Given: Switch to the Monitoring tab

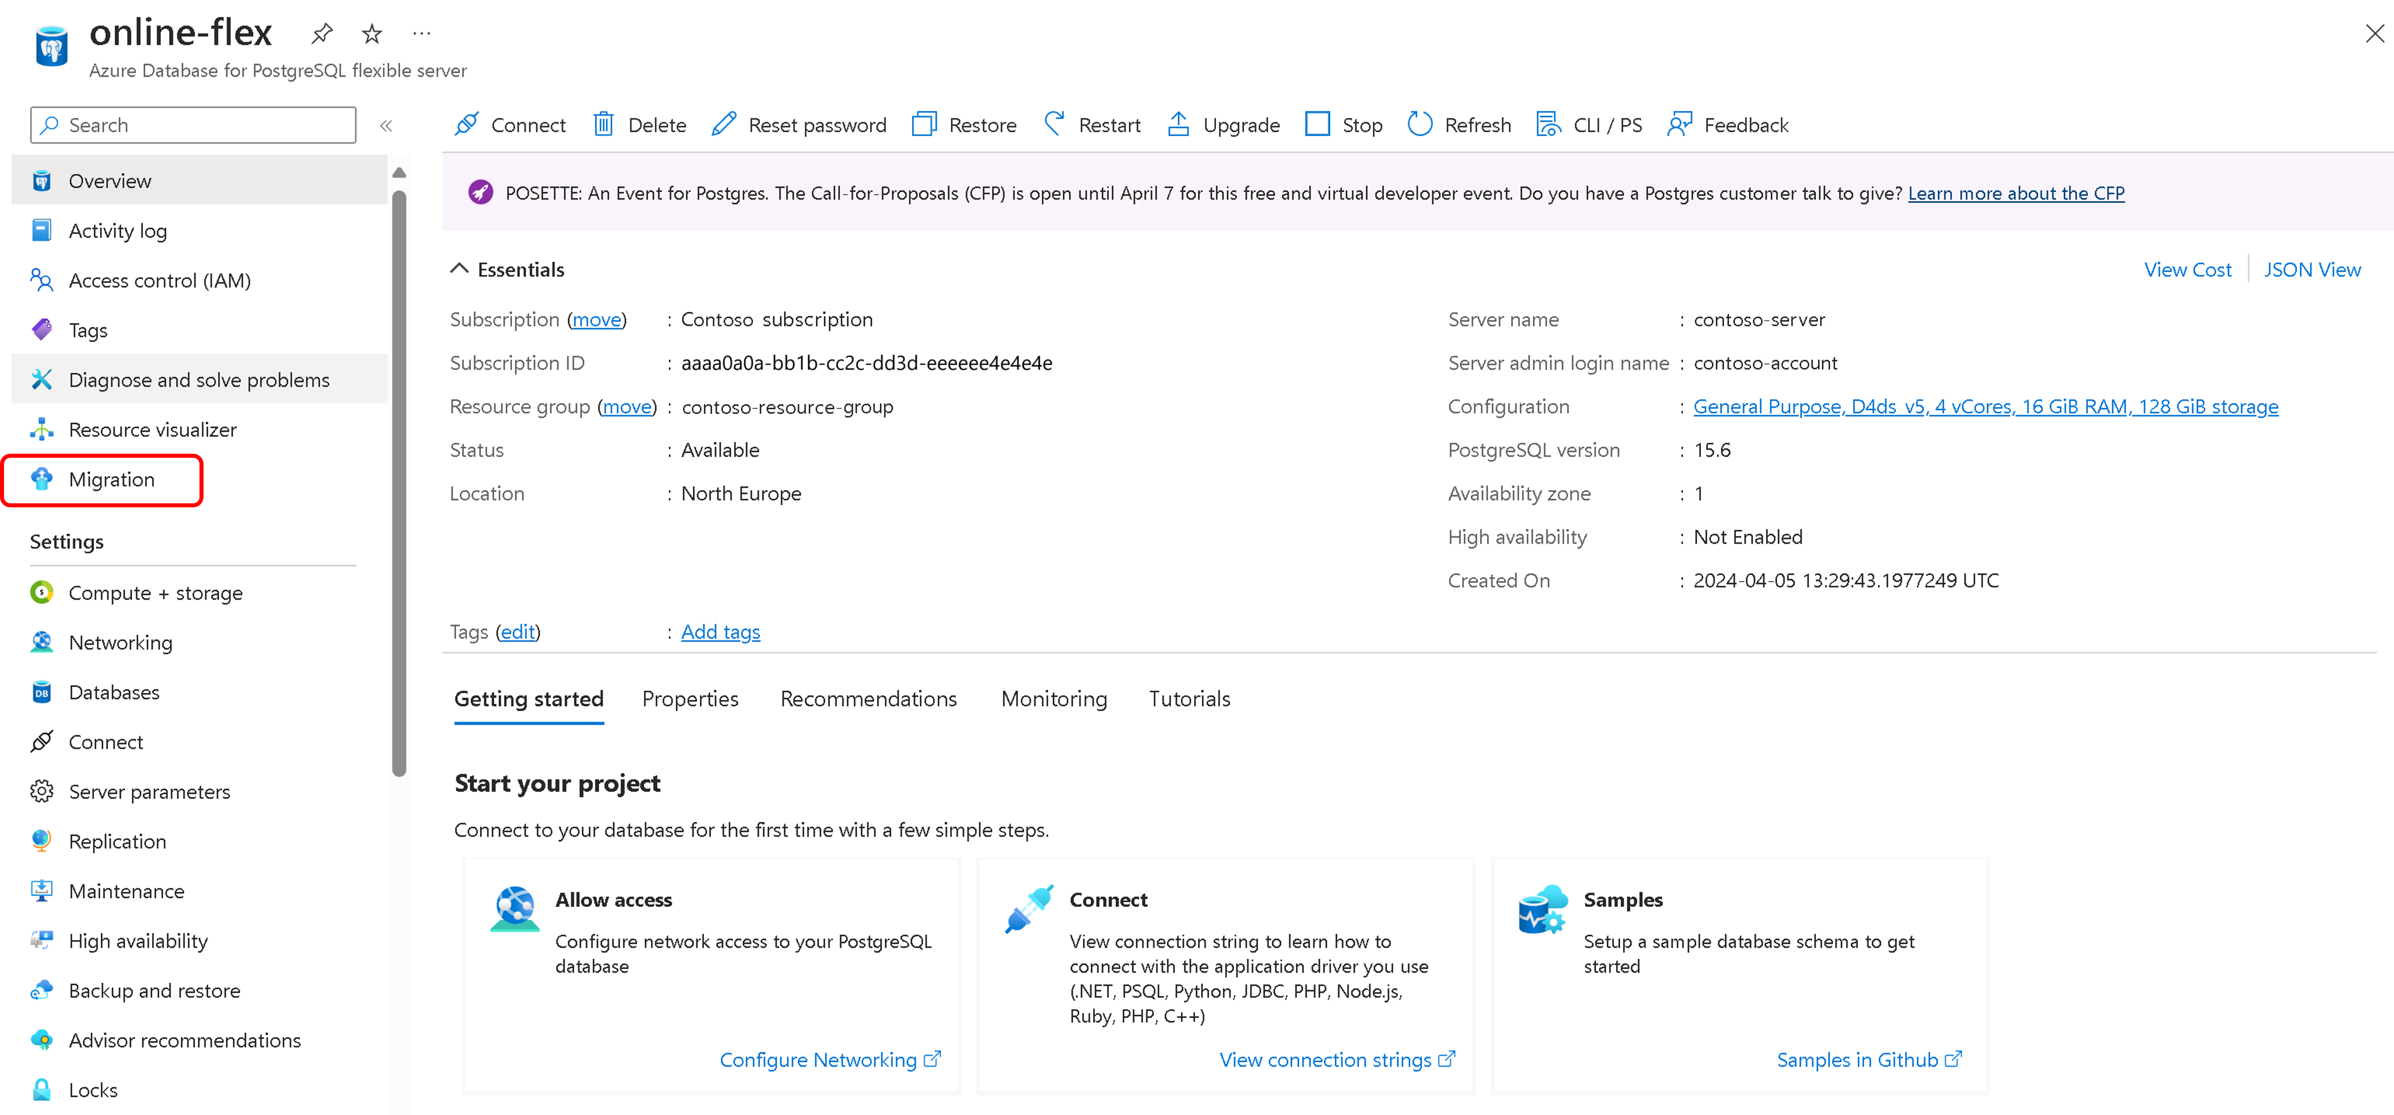Looking at the screenshot, I should tap(1054, 700).
